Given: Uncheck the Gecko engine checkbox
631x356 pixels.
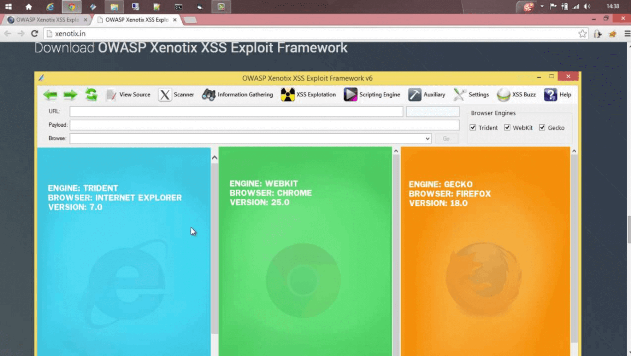Looking at the screenshot, I should point(542,128).
